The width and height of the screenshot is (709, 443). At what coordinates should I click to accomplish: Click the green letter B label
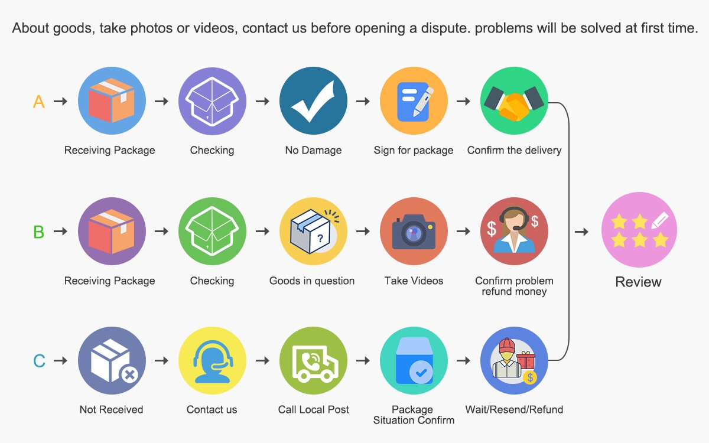point(39,232)
